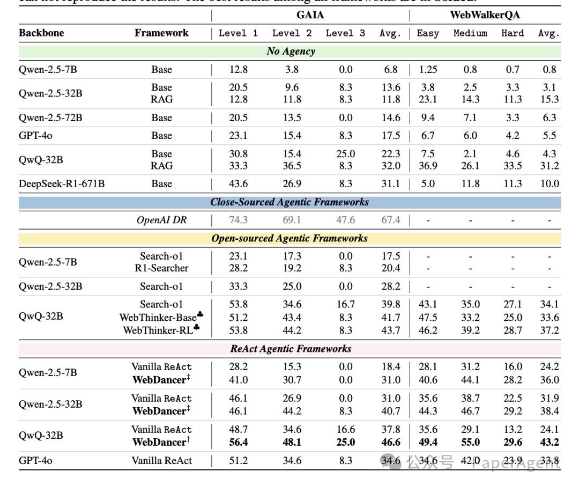Viewport: 579px width, 486px height.
Task: Select the Backbone column header
Action: click(41, 33)
